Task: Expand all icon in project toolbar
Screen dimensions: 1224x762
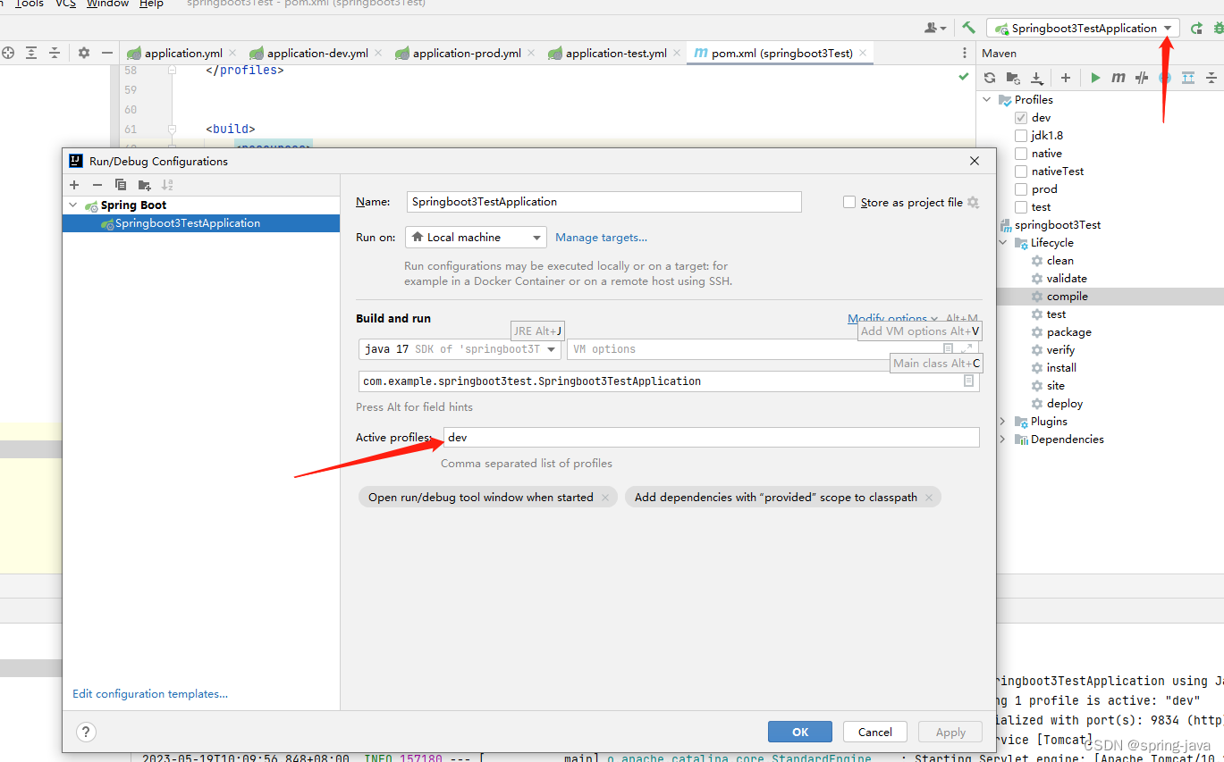Action: point(31,53)
